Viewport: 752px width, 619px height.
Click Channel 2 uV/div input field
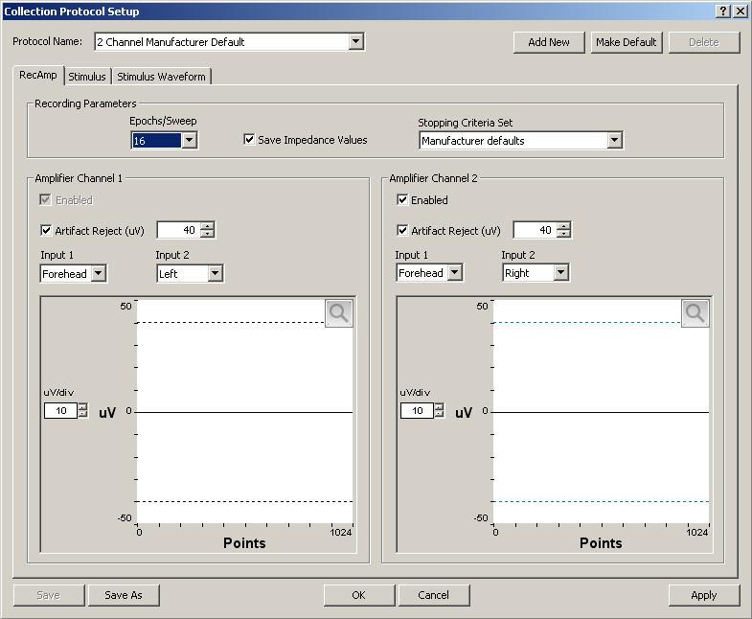(417, 411)
